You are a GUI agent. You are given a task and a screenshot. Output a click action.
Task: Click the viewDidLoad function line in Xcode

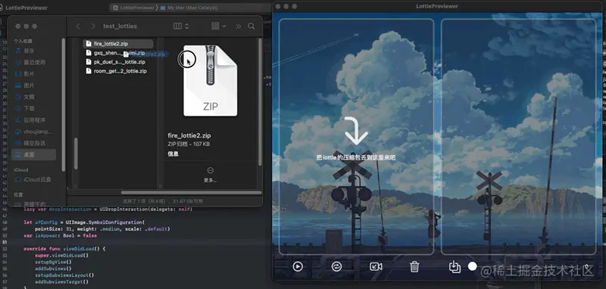(64, 248)
